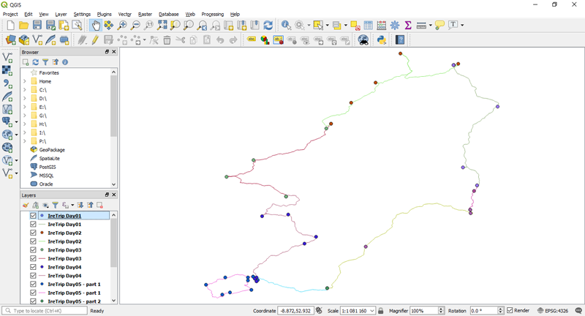Click the Layers panel vertical scrollbar
Screen dimensions: 585x316
[113, 243]
